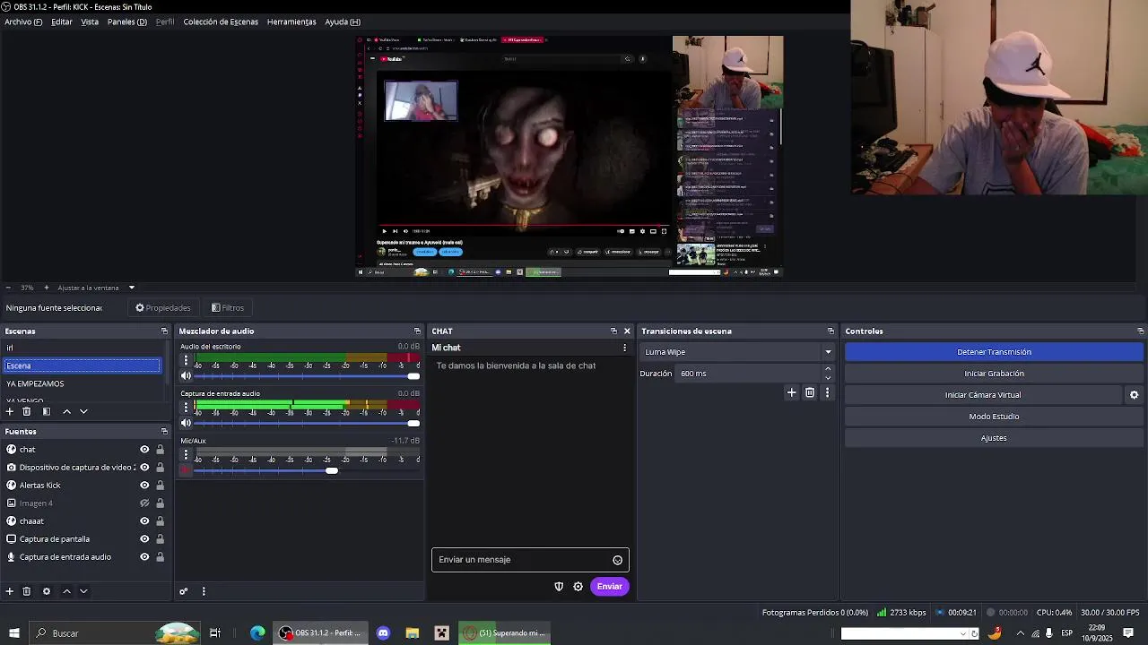Hide Captura de entrada audio source

(x=144, y=557)
